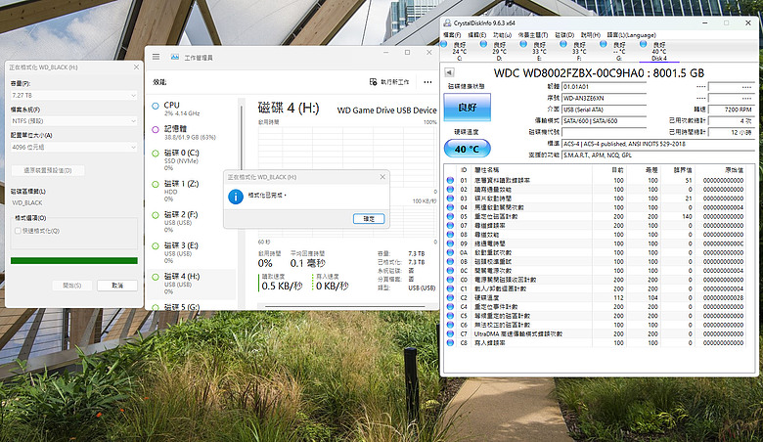Click the interface field USB (Serial ATA)
Screen dimensions: 763x442
click(604, 110)
